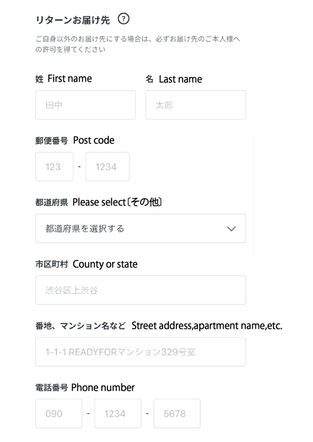Focus the phone field showing 090

coord(59,413)
